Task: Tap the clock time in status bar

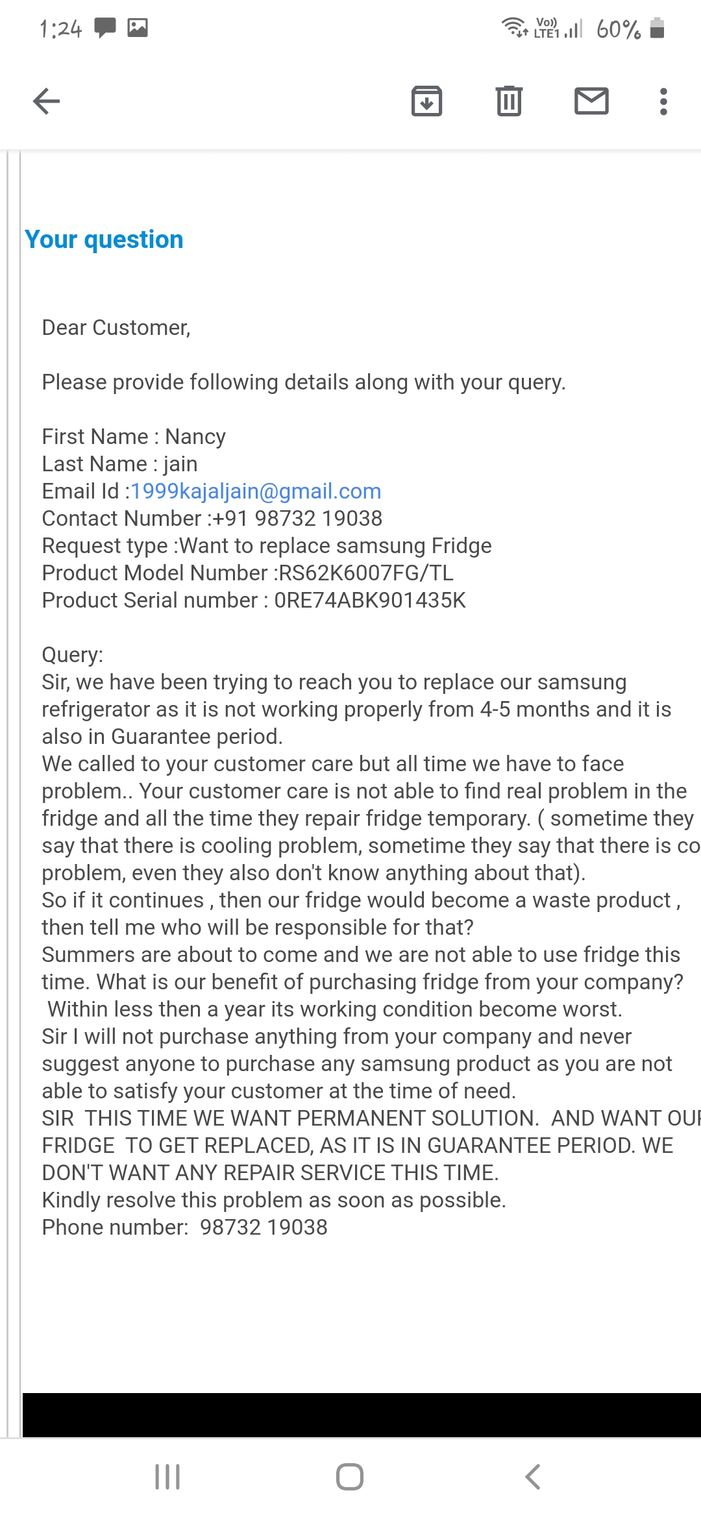Action: click(x=60, y=29)
